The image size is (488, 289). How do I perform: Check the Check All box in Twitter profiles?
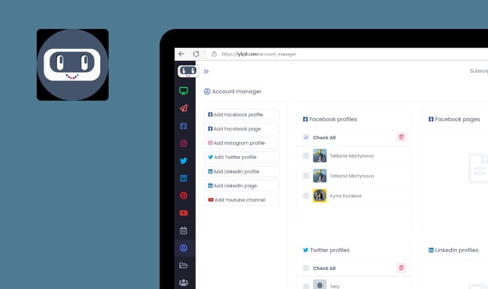tap(306, 268)
